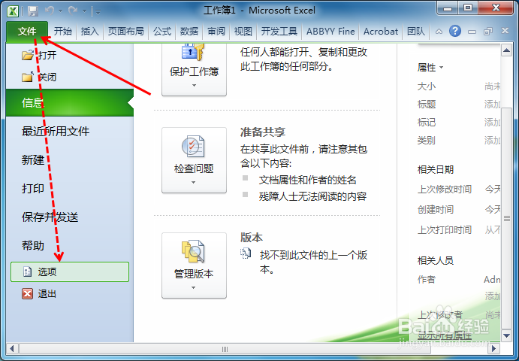Click the 大小 property label
519x361 pixels.
427,86
